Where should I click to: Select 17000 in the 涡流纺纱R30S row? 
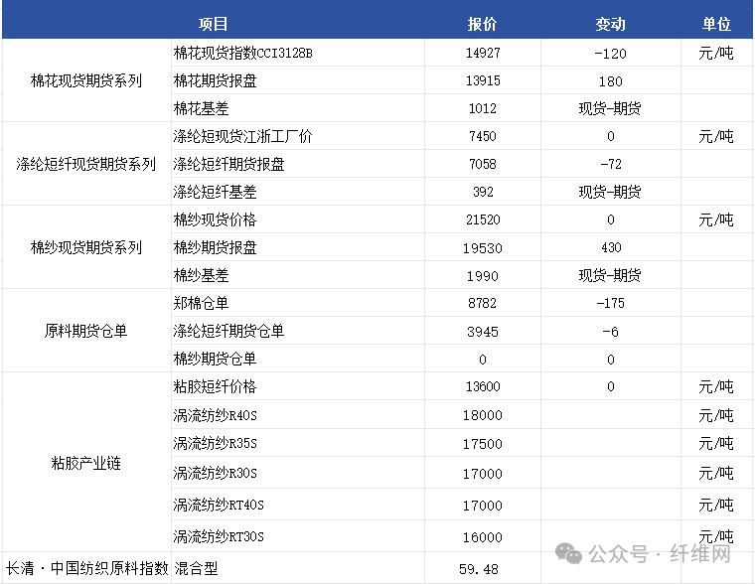point(483,474)
